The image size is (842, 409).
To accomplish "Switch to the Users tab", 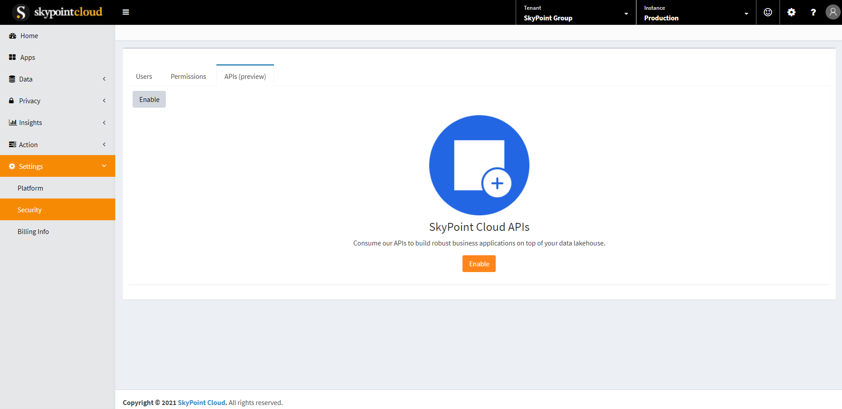I will [x=144, y=76].
